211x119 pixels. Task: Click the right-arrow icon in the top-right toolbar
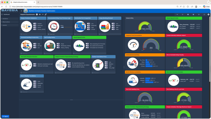pyautogui.click(x=177, y=15)
